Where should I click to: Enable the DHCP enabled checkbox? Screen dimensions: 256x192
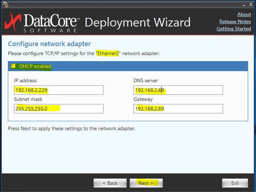14,66
